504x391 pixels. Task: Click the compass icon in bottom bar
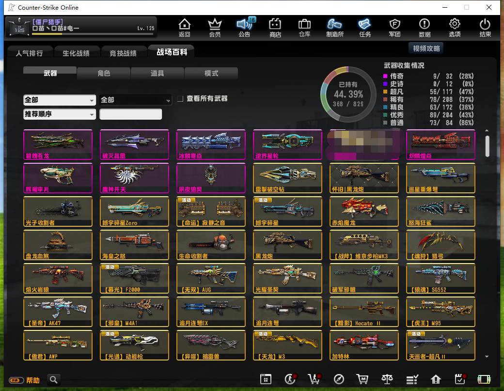(x=339, y=379)
